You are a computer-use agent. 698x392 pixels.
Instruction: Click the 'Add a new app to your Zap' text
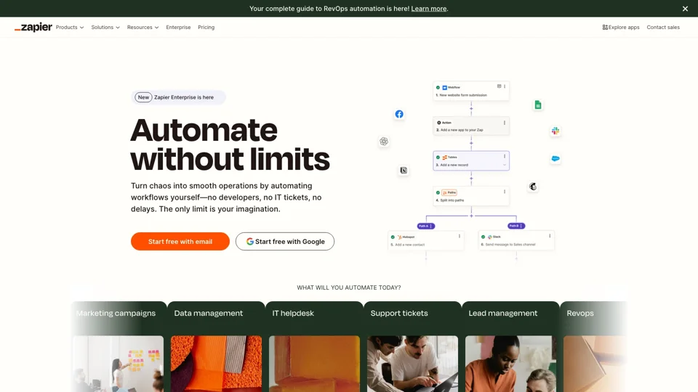(462, 130)
